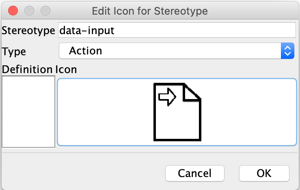Click blank preview area left of document icon
Image resolution: width=300 pixels, height=190 pixels.
106,112
